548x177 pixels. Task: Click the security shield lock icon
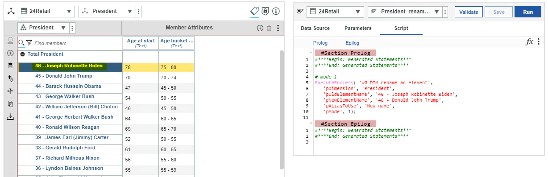(x=265, y=11)
